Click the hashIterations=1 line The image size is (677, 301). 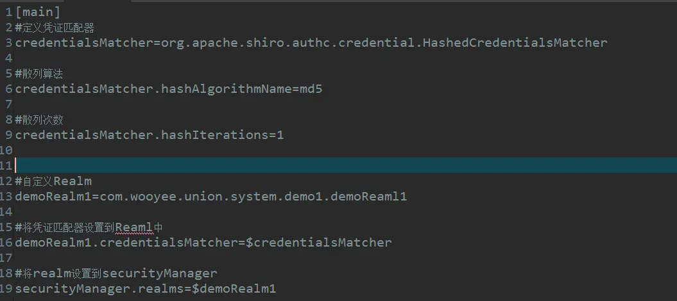(149, 135)
